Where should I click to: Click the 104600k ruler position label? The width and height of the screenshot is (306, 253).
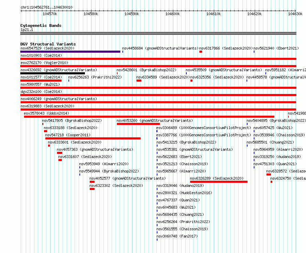(x=173, y=14)
